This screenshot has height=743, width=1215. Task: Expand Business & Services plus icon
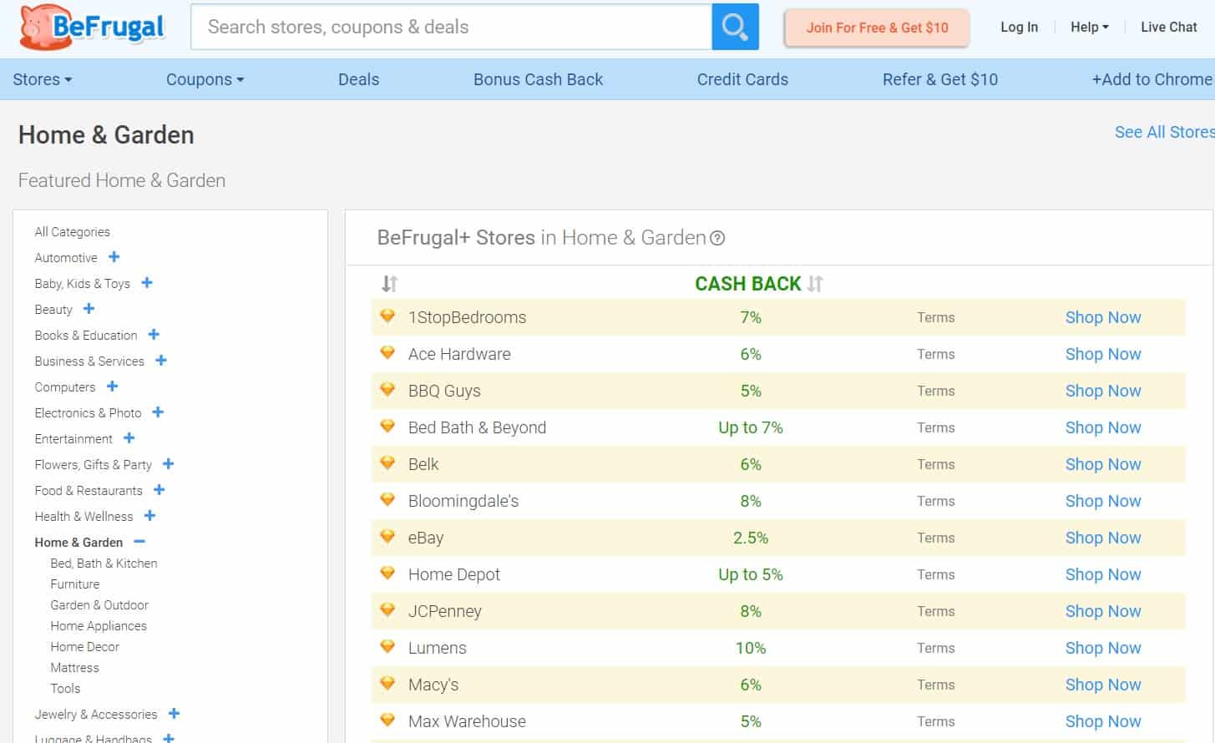(161, 361)
